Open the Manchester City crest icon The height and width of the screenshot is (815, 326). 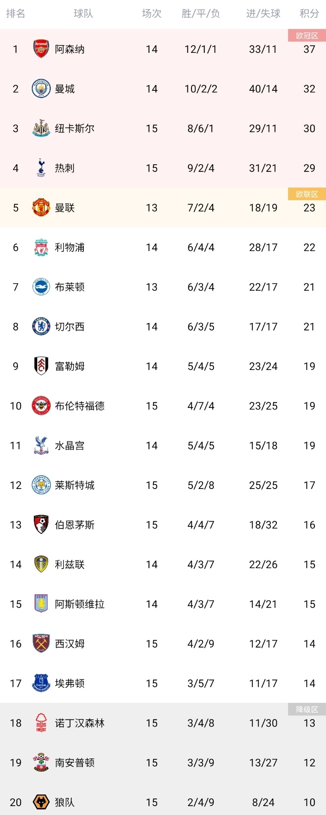tap(41, 89)
